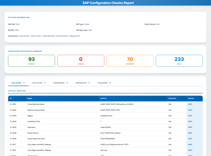Click the Virtual Machine section heading
211x156 pixels.
17,91
